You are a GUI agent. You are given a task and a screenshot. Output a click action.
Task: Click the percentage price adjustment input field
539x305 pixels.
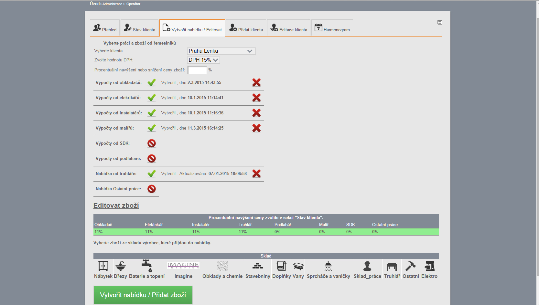click(x=197, y=70)
